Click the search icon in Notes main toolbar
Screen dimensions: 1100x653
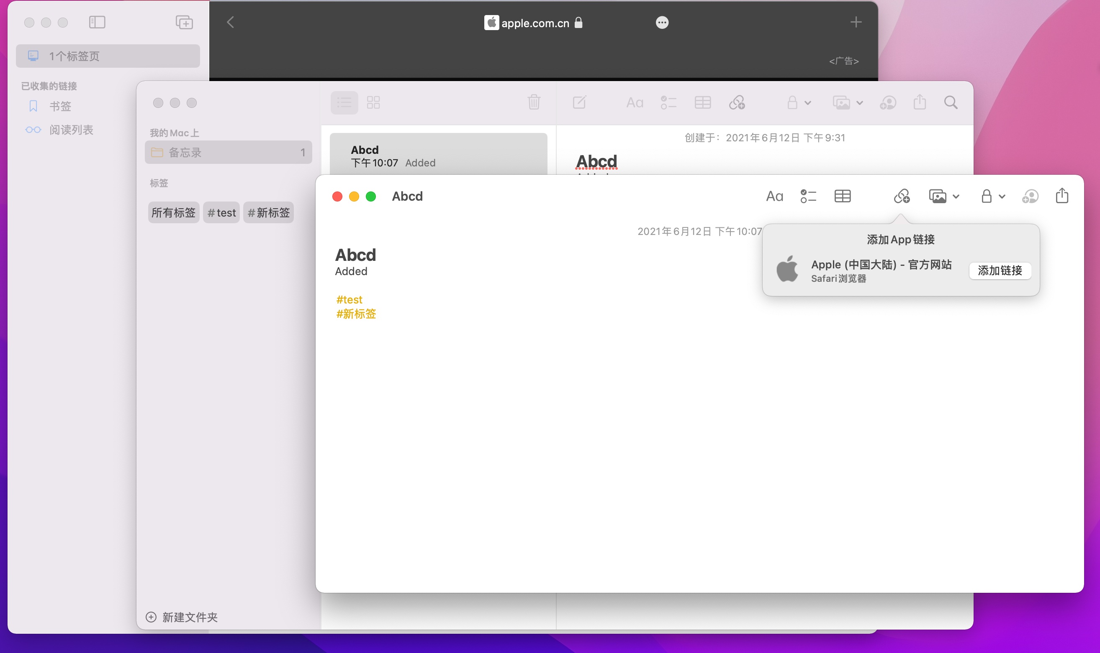point(951,103)
